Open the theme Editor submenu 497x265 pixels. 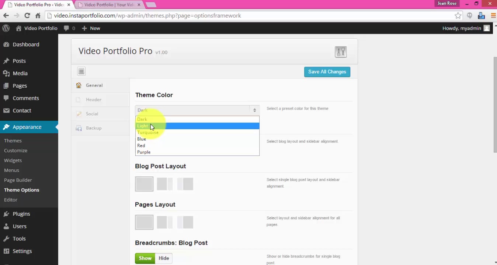pos(11,200)
